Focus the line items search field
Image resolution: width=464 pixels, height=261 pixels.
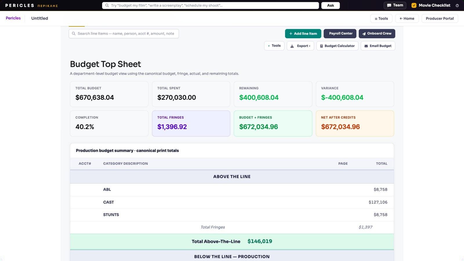[x=124, y=34]
